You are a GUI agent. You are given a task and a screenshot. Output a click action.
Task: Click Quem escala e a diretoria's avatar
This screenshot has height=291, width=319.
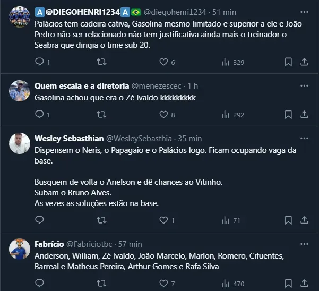click(x=19, y=91)
